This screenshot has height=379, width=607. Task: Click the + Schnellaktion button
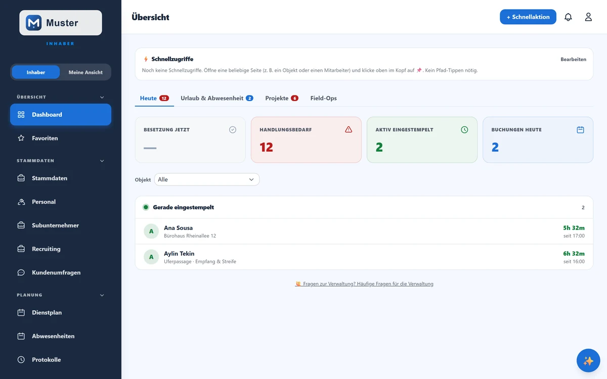tap(528, 17)
